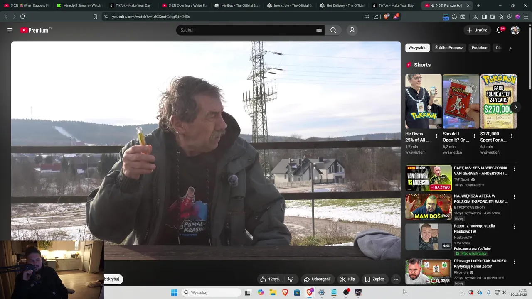
Task: Open options for Kanał Zero video
Action: click(x=515, y=262)
